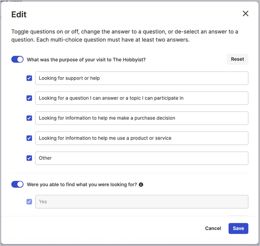Uncheck 'use a product or service' checkbox

pos(29,138)
